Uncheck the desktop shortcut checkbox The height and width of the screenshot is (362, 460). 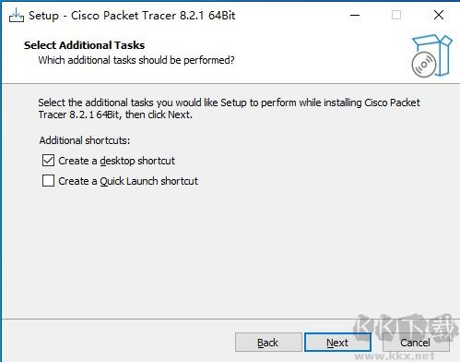(48, 161)
